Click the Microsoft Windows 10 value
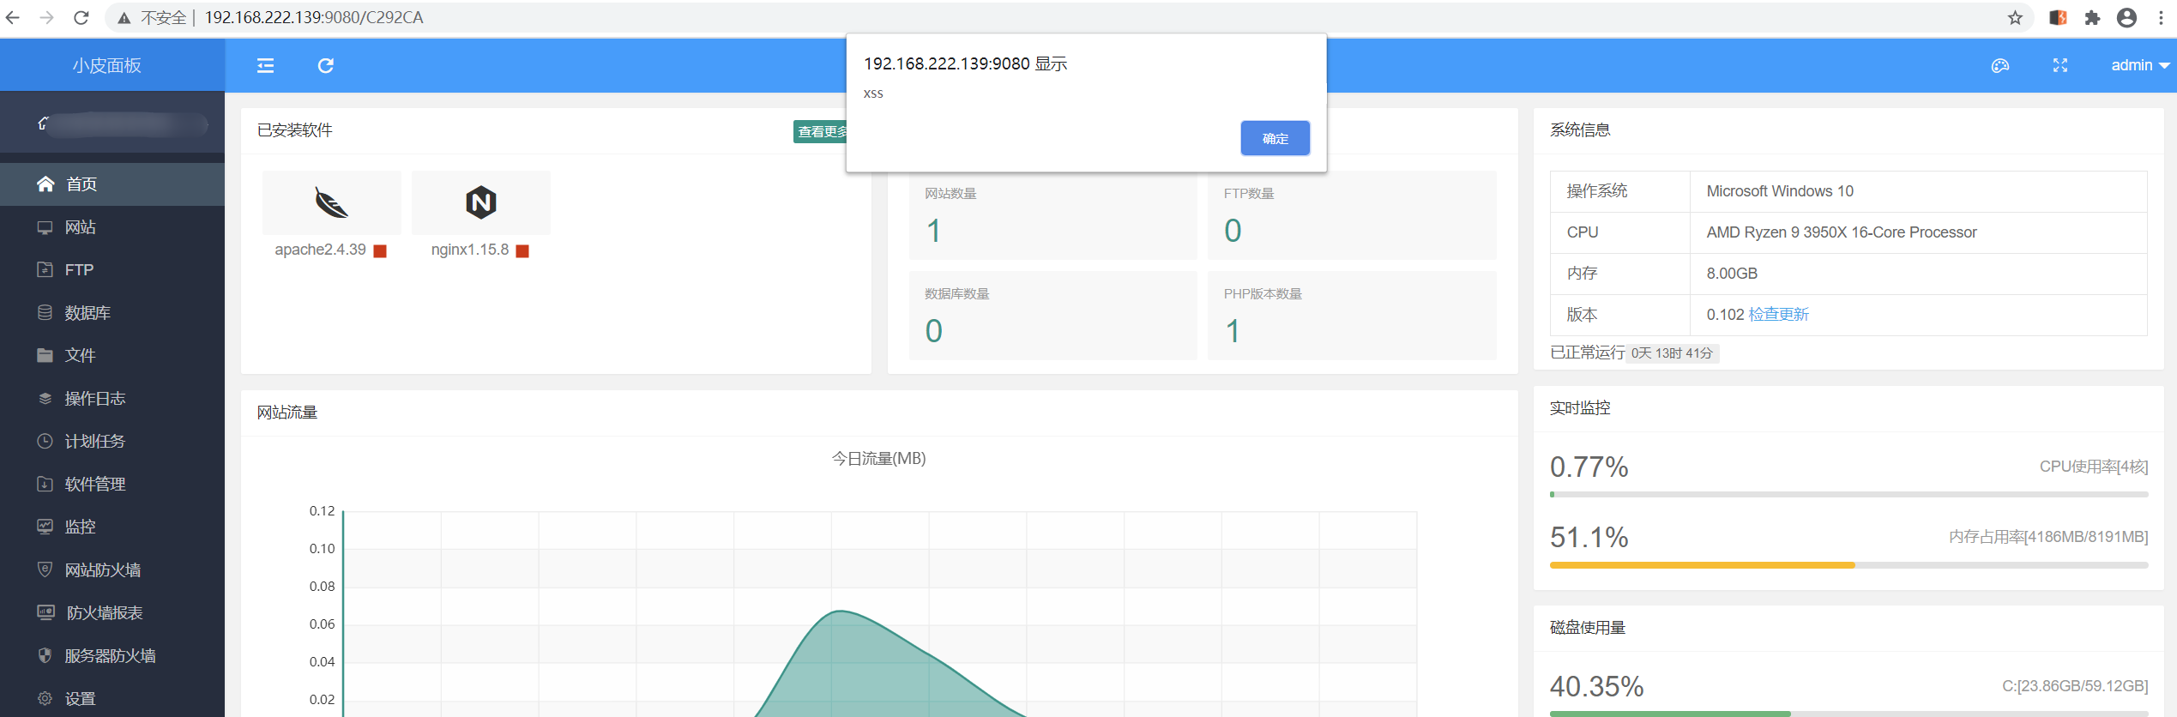The width and height of the screenshot is (2177, 717). click(x=1780, y=191)
